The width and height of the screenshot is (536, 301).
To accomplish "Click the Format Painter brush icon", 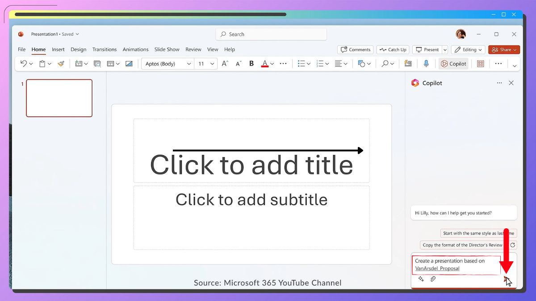I will point(61,64).
